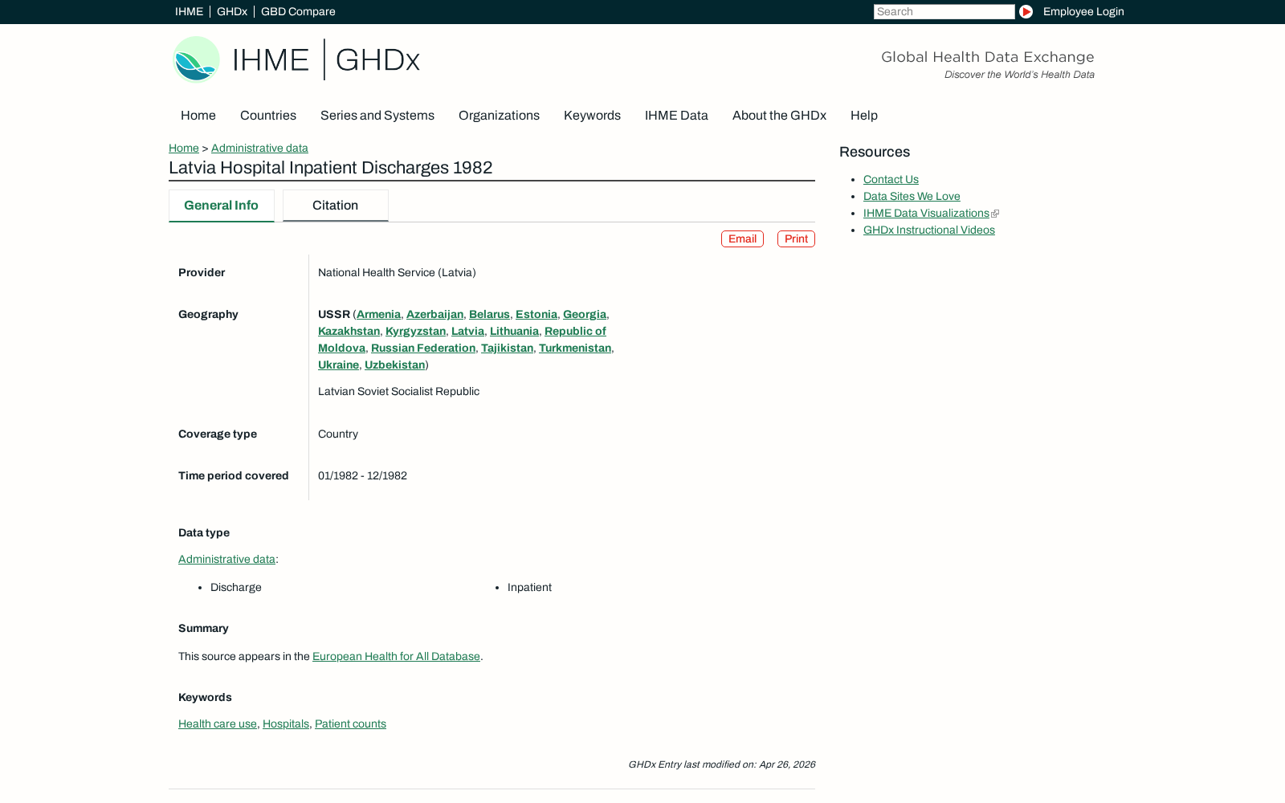Open Kazakhstan geography link

click(x=349, y=332)
